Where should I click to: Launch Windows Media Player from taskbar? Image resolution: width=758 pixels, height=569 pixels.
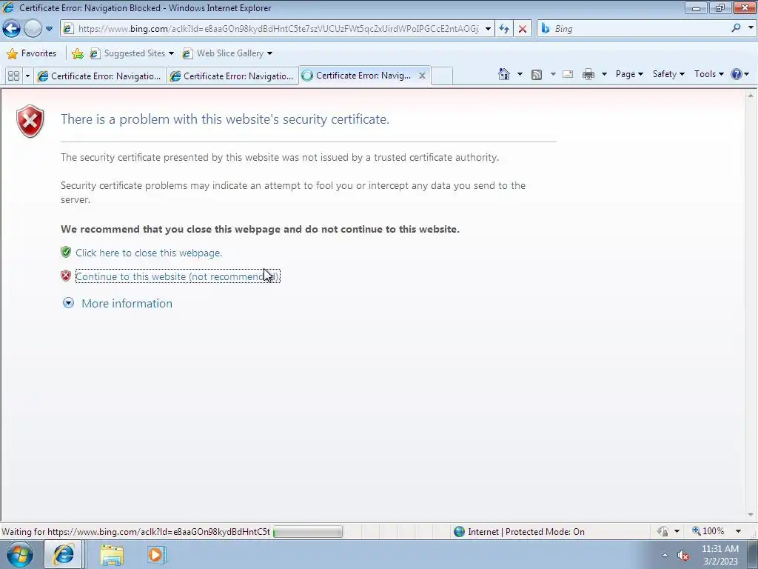pos(156,554)
